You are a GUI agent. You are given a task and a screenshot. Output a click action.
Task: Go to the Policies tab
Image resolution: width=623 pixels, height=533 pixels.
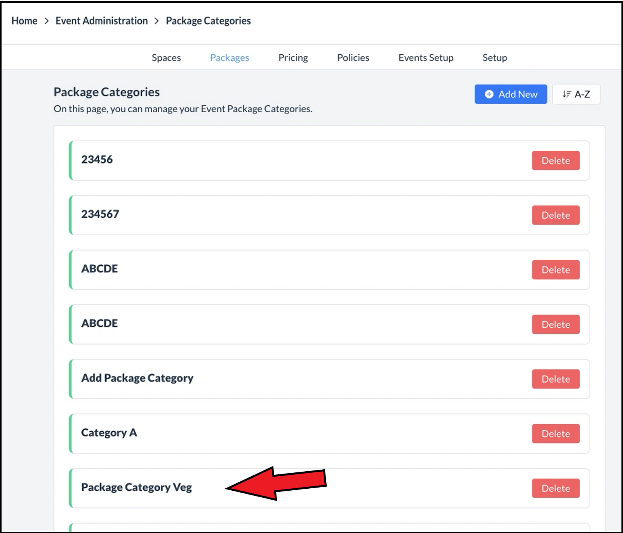coord(353,58)
